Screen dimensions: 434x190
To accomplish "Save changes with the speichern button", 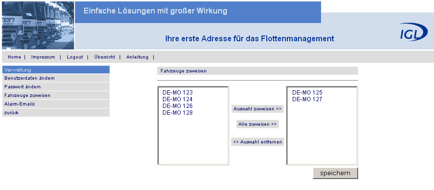I will [335, 173].
